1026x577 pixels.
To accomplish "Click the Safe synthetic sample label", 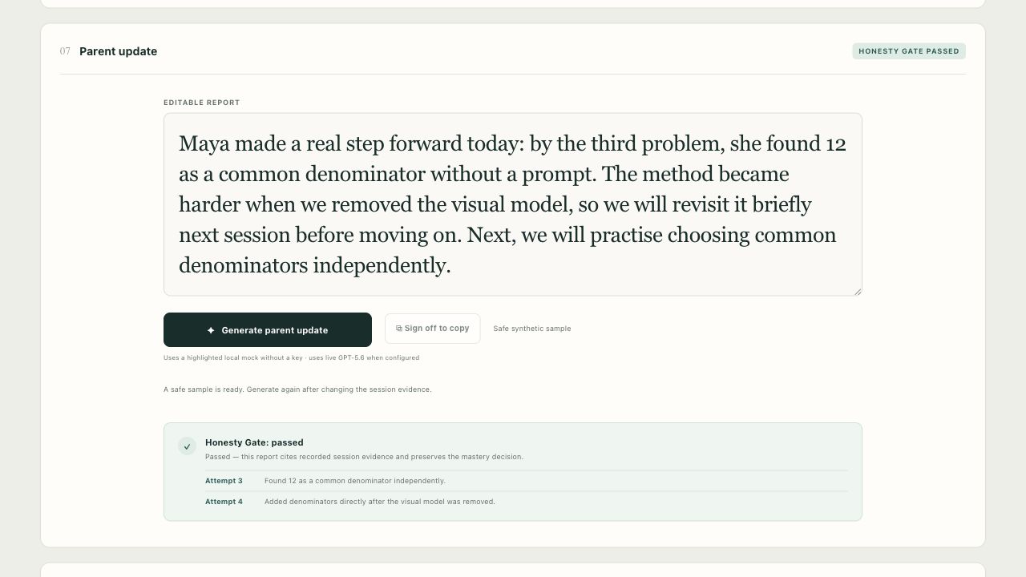I will [532, 329].
